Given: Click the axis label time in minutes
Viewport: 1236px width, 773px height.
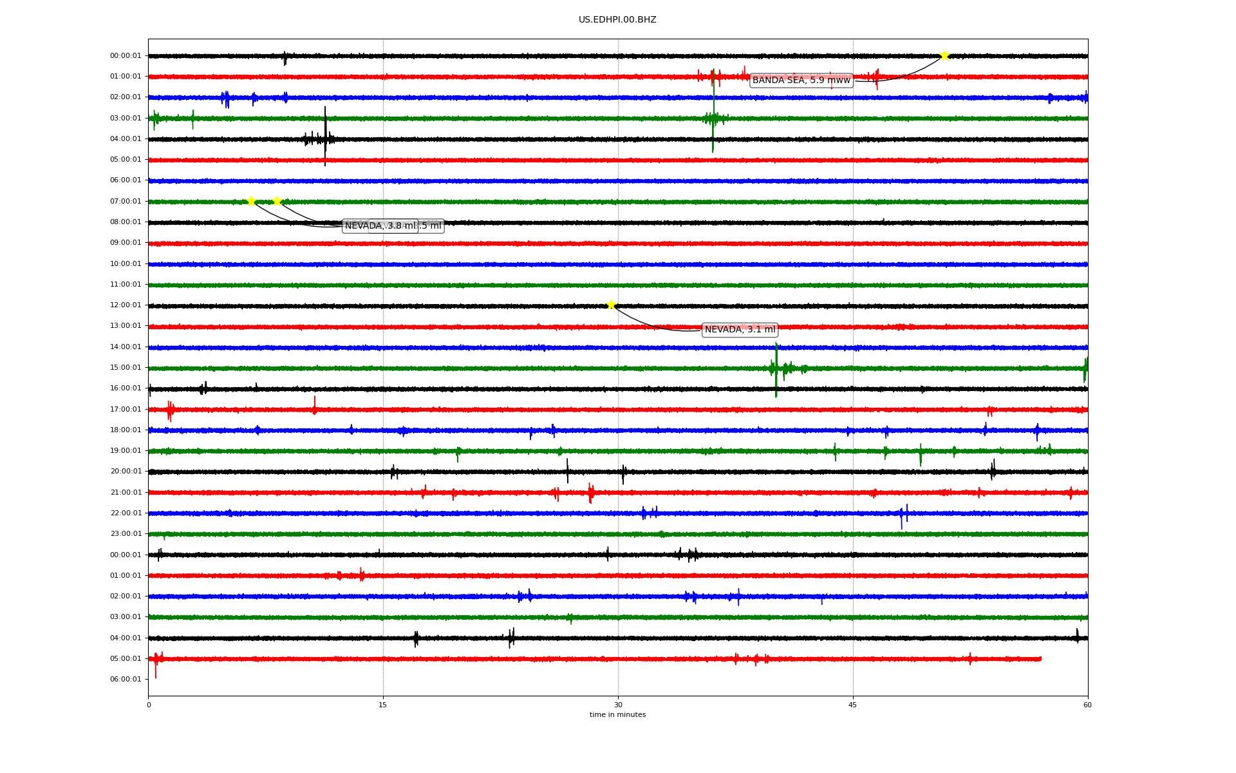Looking at the screenshot, I should click(x=617, y=715).
